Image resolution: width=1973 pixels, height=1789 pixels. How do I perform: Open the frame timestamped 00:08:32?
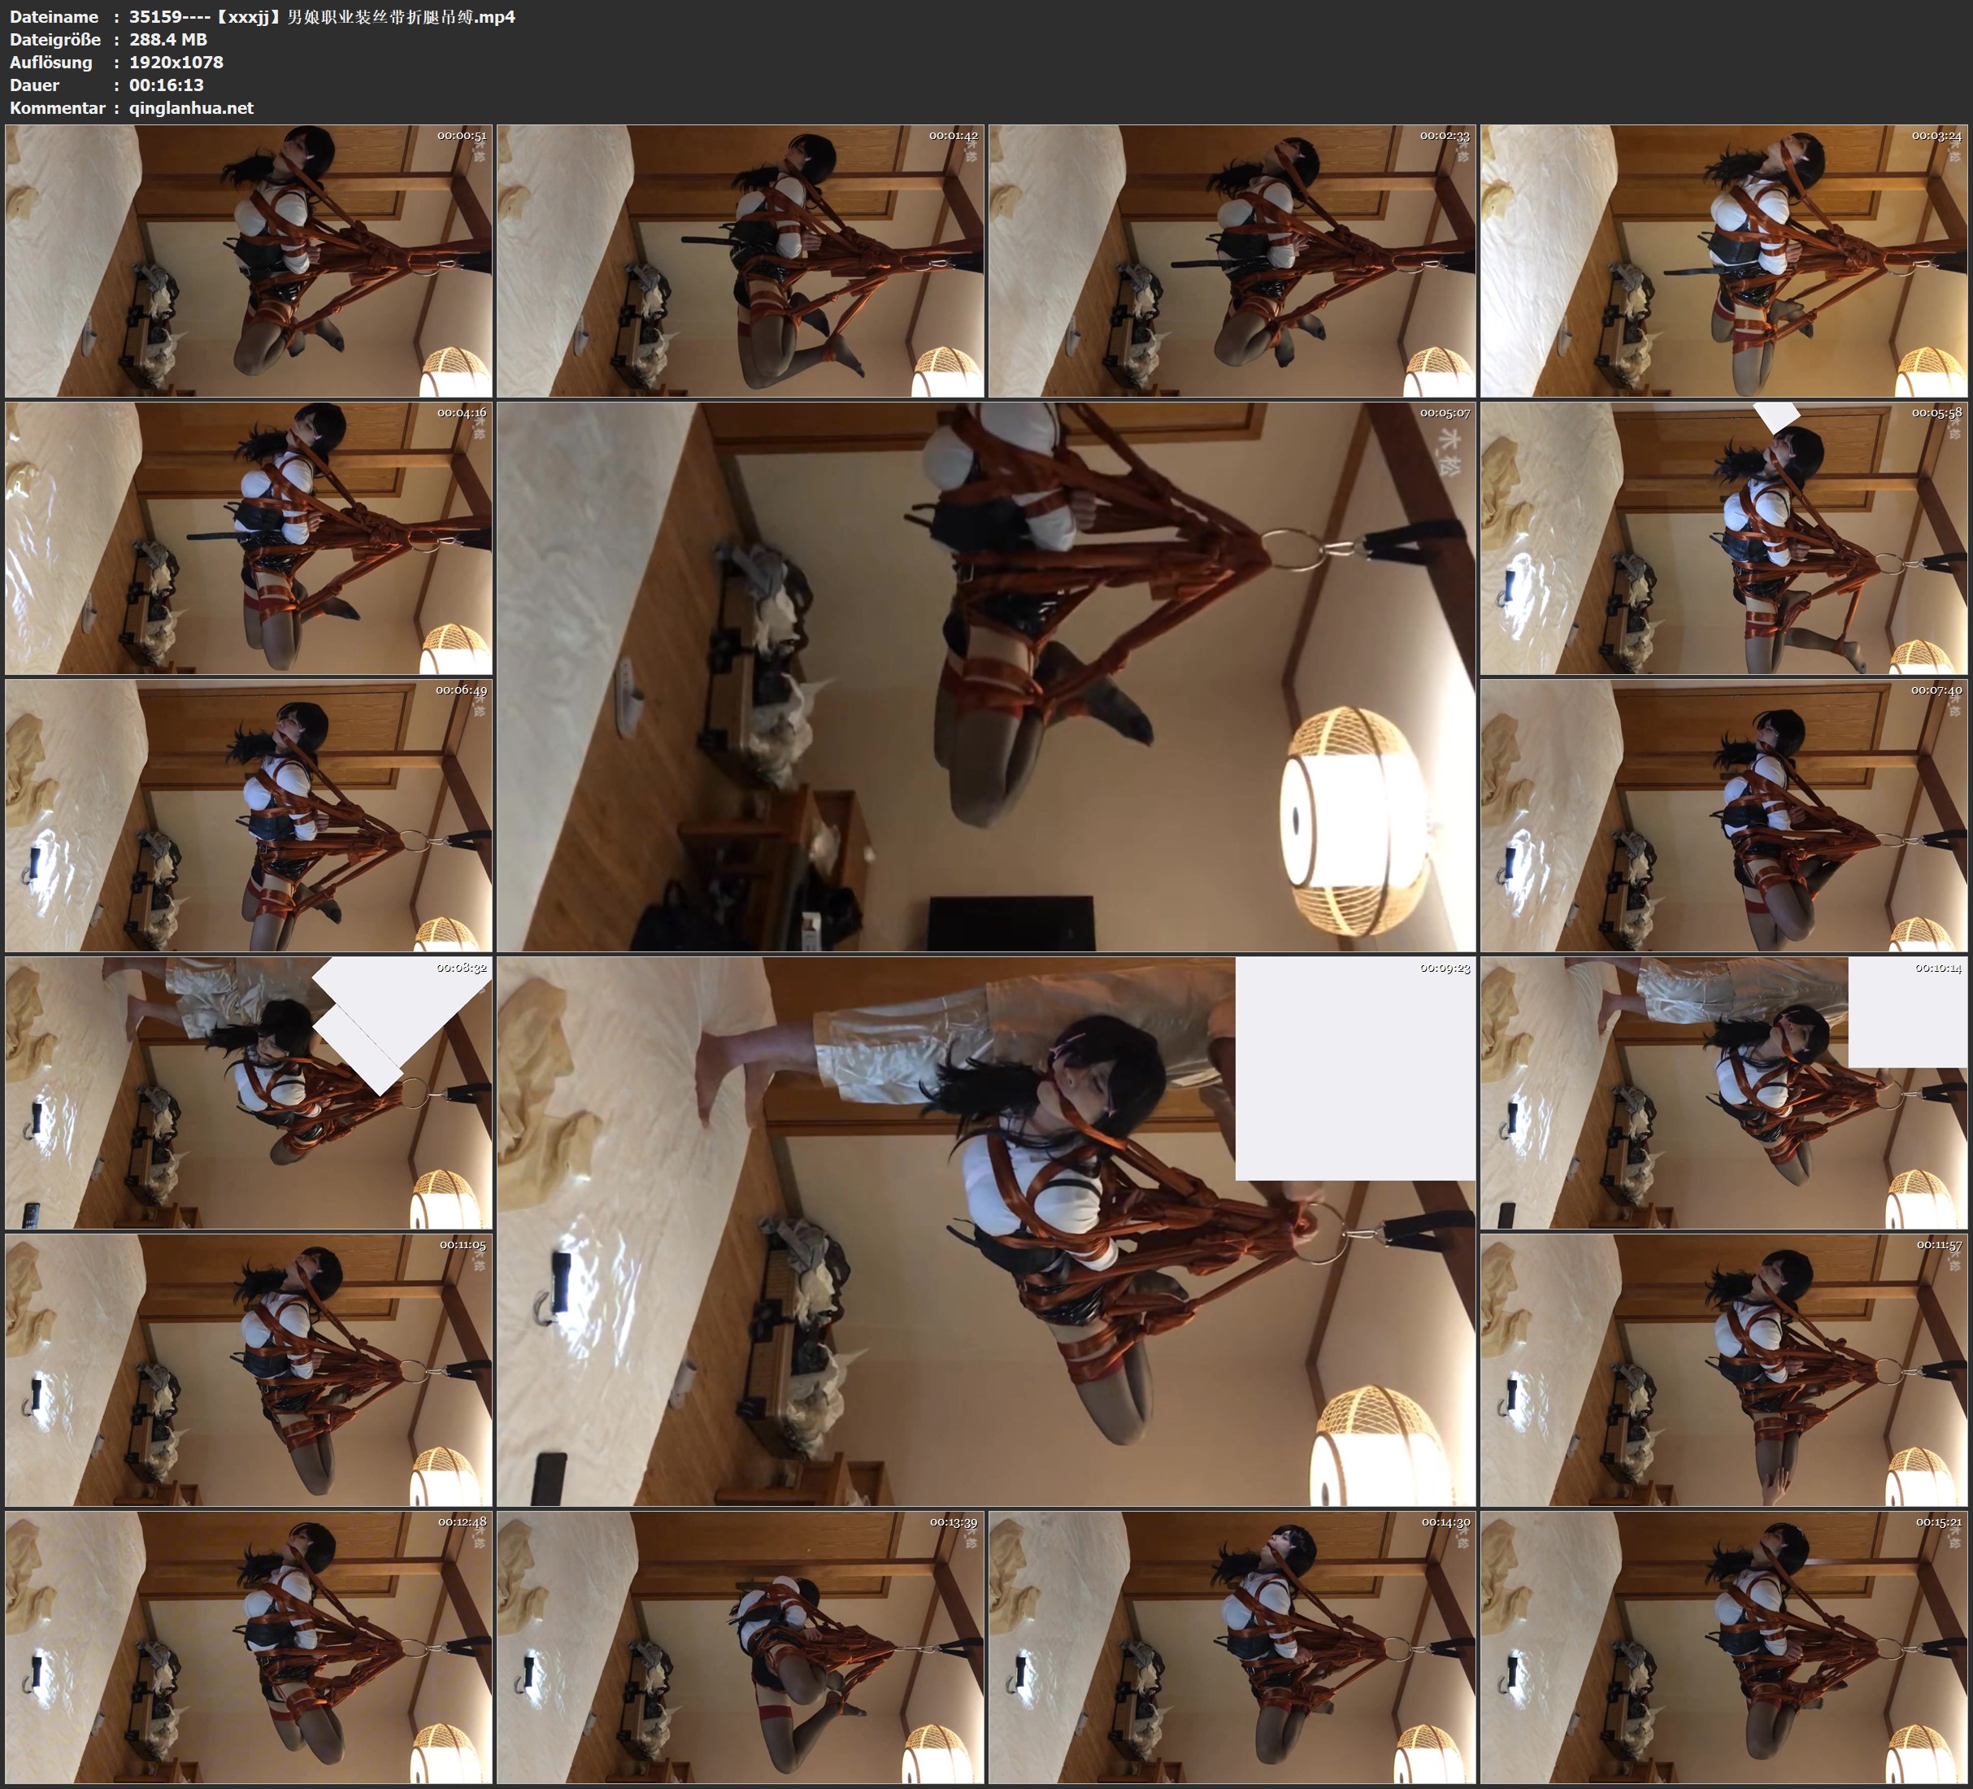click(x=249, y=1093)
